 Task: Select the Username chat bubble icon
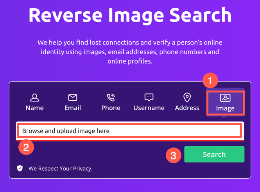click(149, 98)
